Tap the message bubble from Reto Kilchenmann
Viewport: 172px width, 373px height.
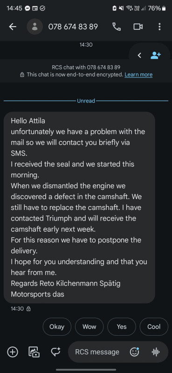[79, 207]
